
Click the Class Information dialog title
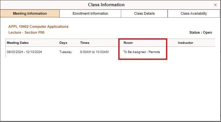point(106,5)
